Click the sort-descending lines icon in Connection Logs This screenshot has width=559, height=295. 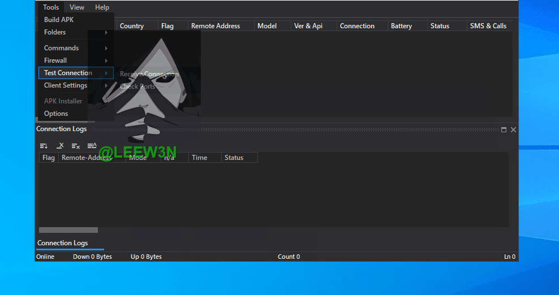[x=44, y=146]
